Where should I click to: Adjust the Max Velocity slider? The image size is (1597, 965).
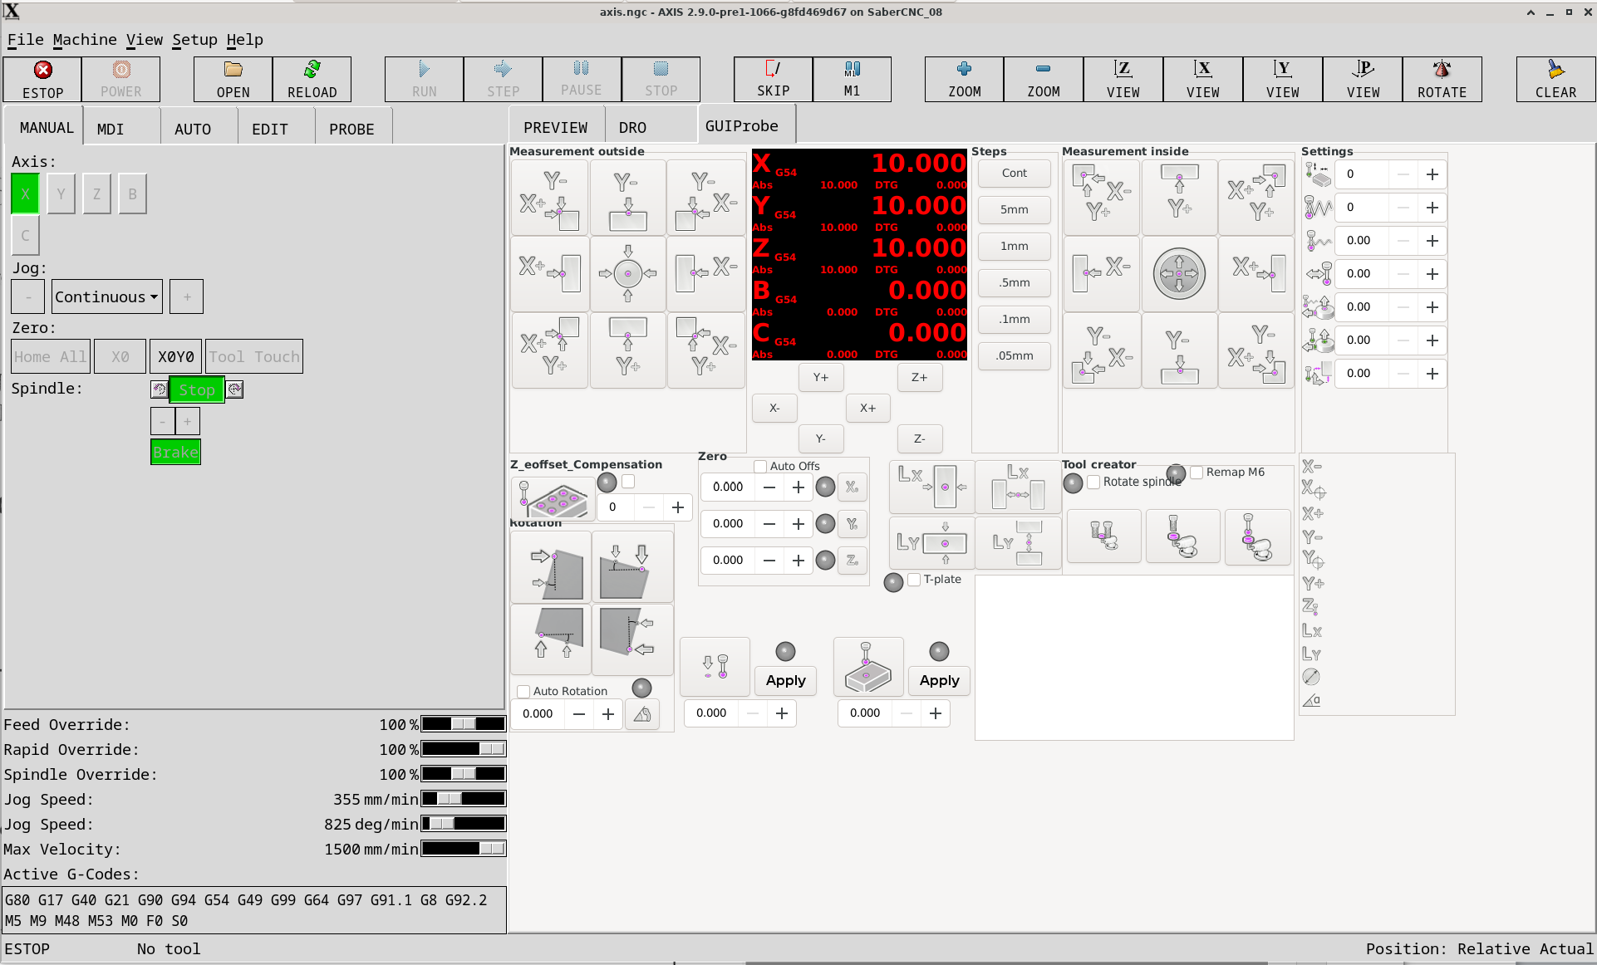point(464,849)
